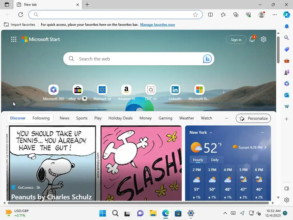This screenshot has width=293, height=220.
Task: Open the eBay quick link tile
Action: [x=78, y=93]
